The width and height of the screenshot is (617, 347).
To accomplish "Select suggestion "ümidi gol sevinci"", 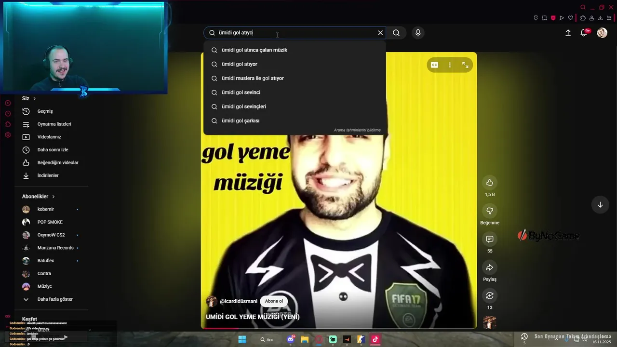I will (x=295, y=92).
